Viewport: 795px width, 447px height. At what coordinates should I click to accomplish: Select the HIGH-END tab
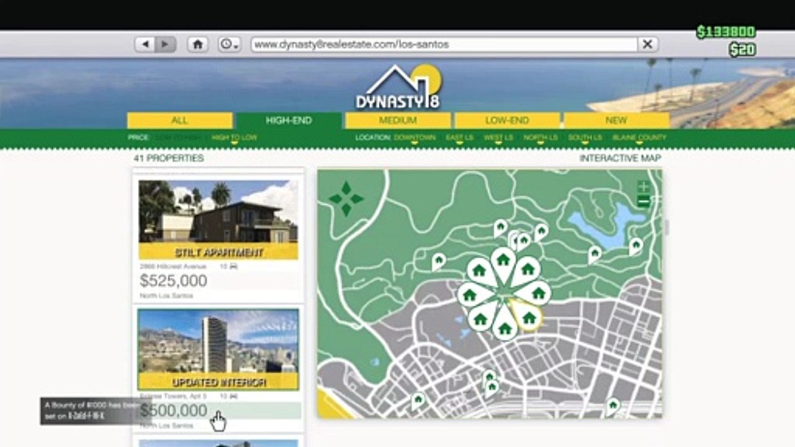pyautogui.click(x=289, y=120)
